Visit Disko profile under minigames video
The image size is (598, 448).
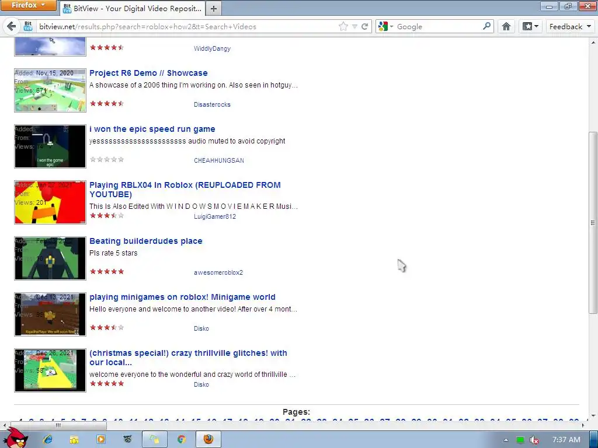coord(201,328)
